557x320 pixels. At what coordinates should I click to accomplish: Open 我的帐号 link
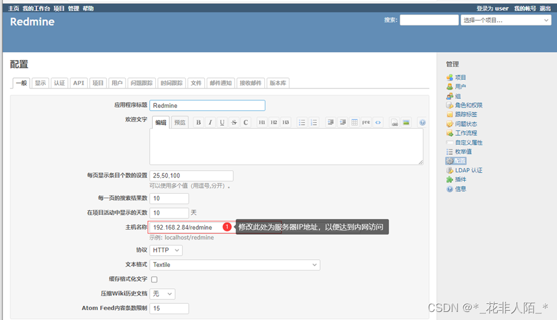525,9
